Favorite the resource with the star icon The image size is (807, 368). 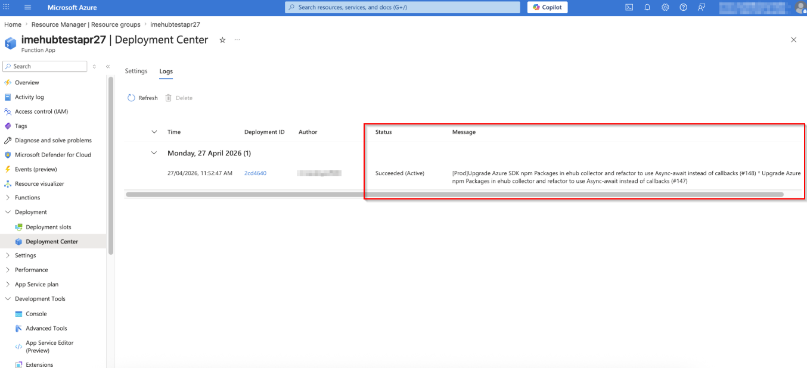click(x=222, y=40)
